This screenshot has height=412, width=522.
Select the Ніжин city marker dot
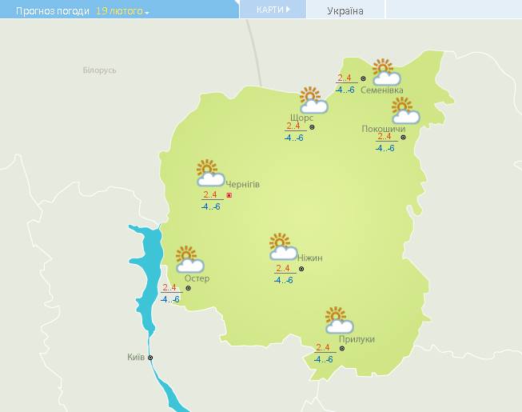click(301, 269)
